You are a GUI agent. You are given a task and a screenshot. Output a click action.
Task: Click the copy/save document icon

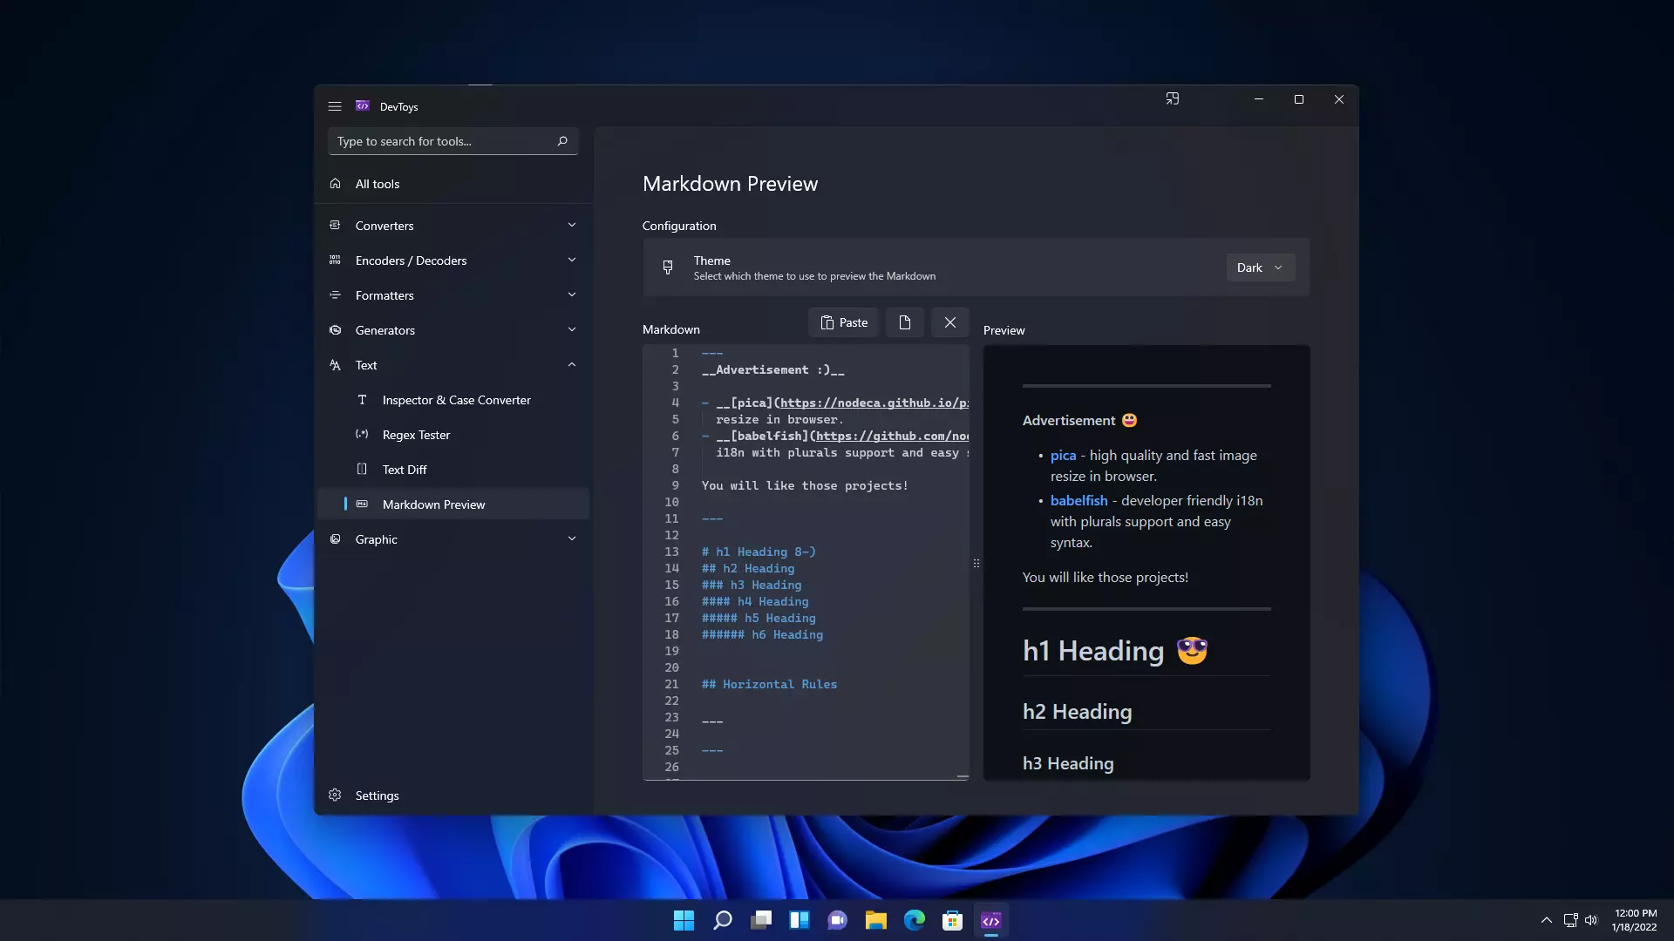pyautogui.click(x=906, y=322)
